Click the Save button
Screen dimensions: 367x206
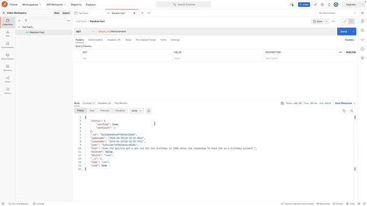click(x=318, y=21)
